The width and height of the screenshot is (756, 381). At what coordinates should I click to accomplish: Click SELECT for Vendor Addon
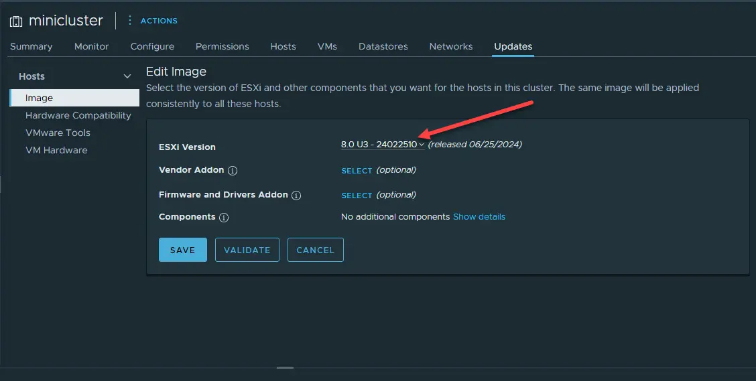(x=357, y=171)
